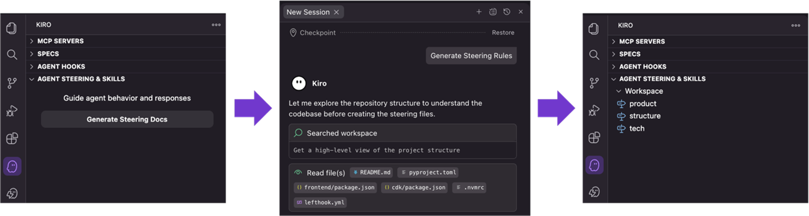Viewport: 809px width, 216px height.
Task: Close the New Session tab
Action: point(336,12)
